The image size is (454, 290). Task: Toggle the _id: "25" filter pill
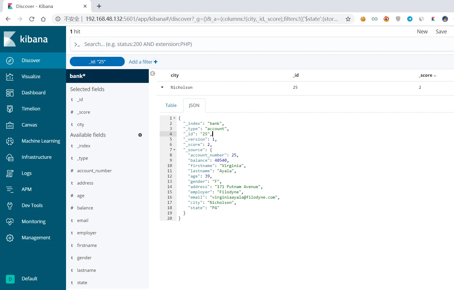(x=97, y=62)
